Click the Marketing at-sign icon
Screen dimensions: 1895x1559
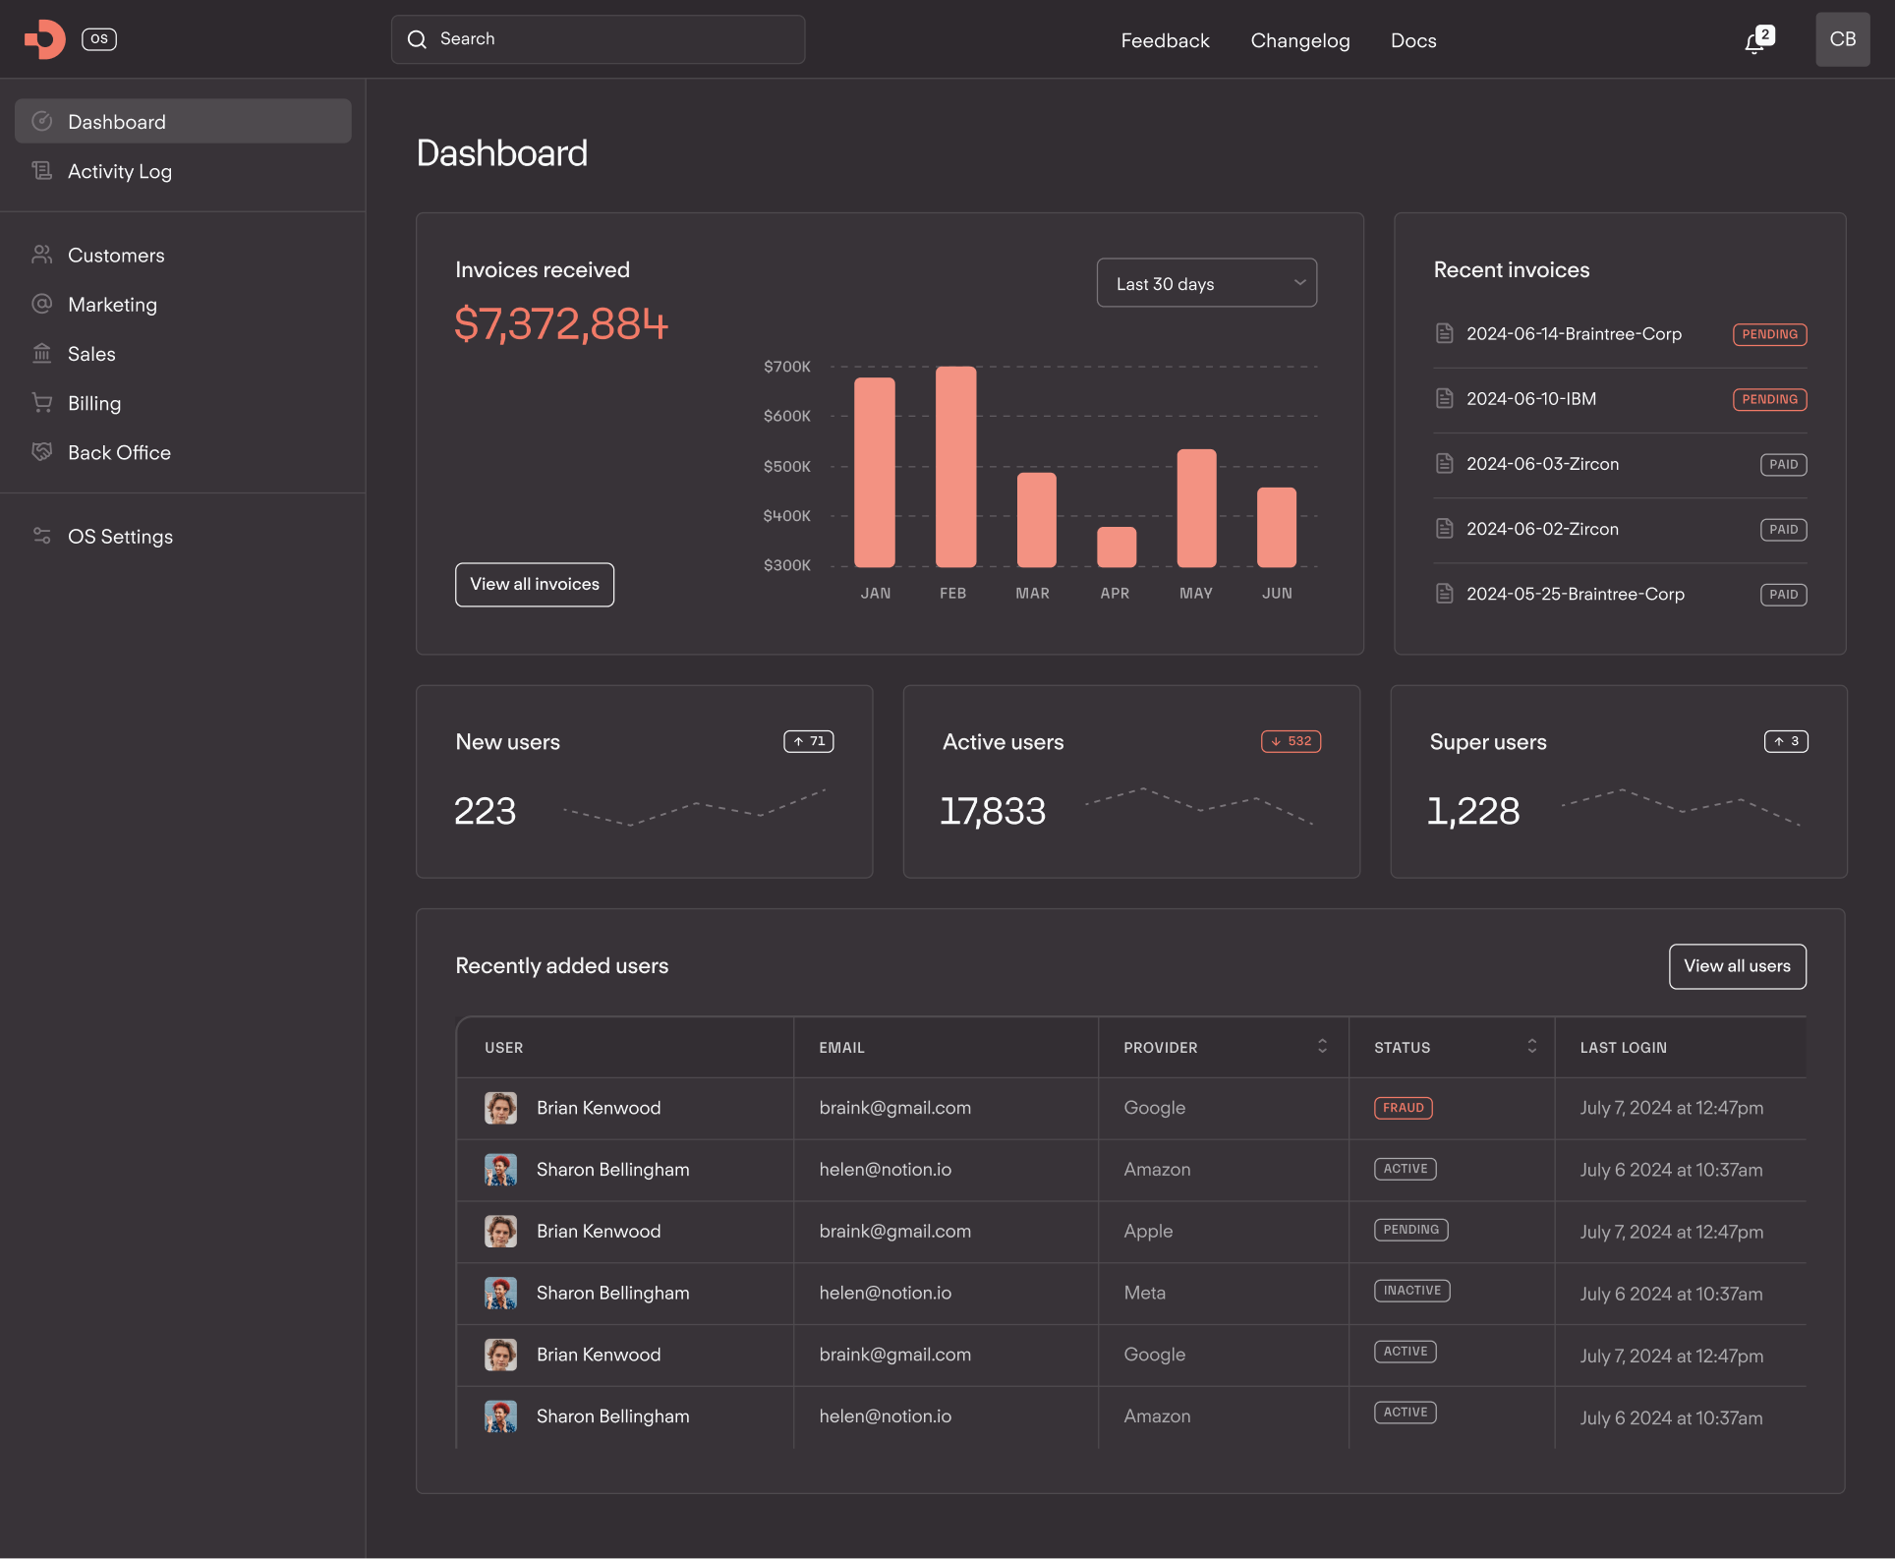[41, 304]
